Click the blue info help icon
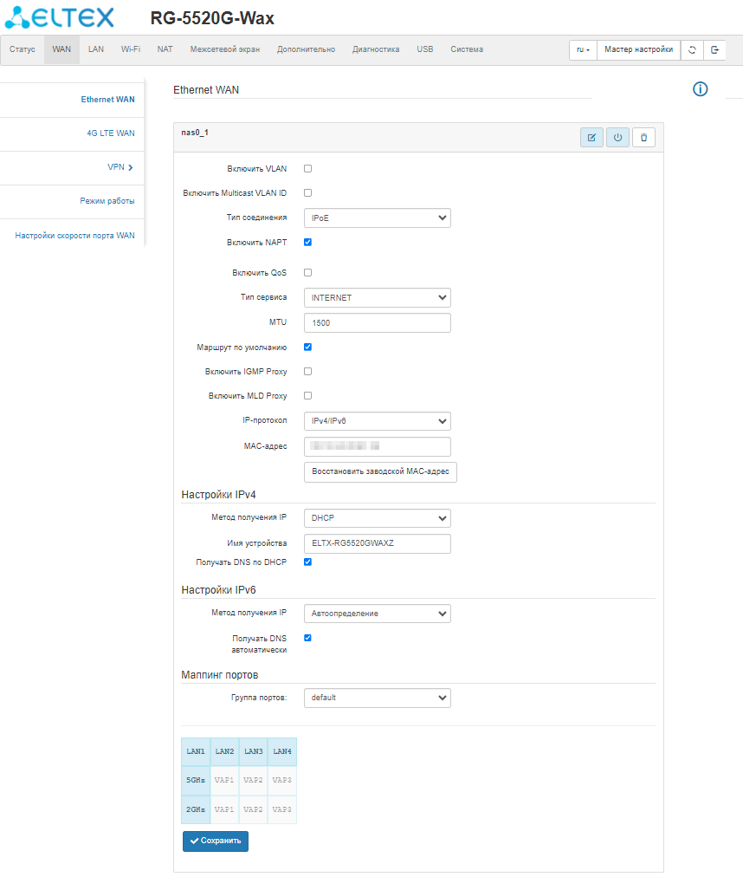Screen dimensions: 743x877 (x=701, y=89)
